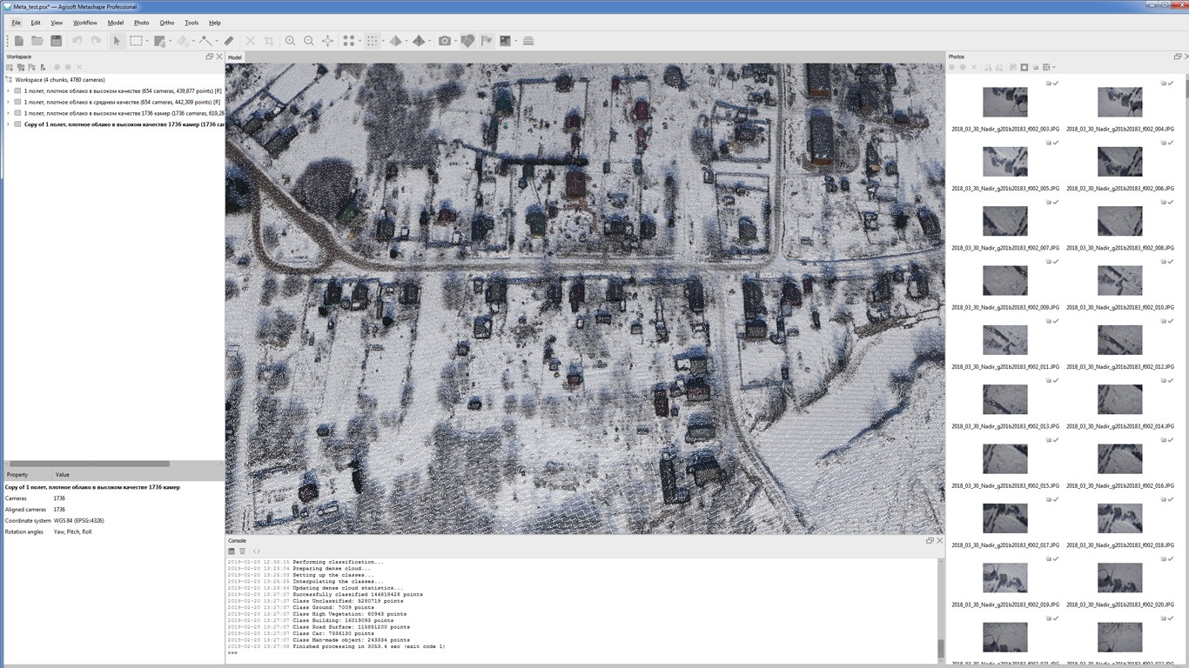The width and height of the screenshot is (1189, 668).
Task: Click the Zoom In magnifier icon
Action: click(290, 41)
